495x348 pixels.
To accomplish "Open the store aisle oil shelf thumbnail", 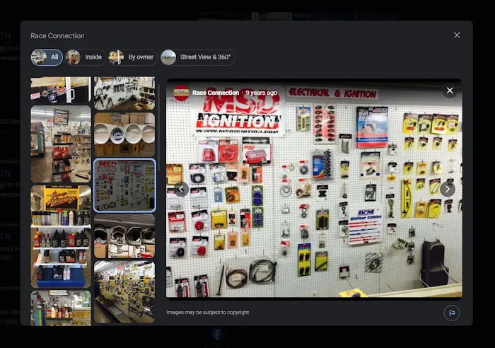I will pos(61,144).
